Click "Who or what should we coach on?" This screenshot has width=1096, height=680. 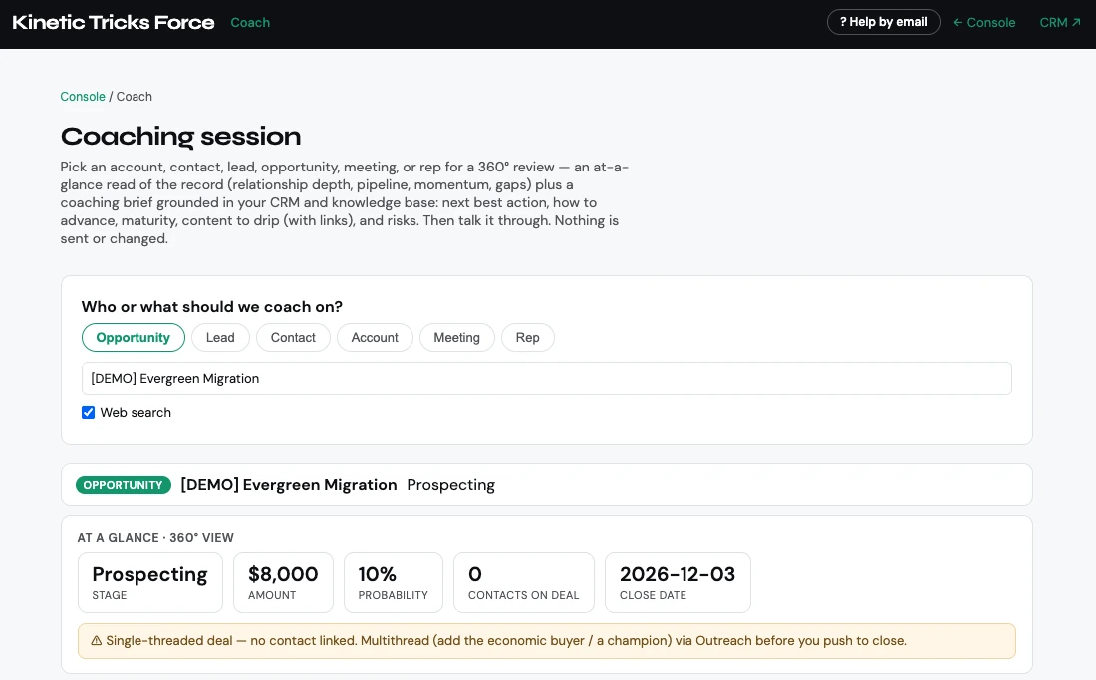[212, 306]
